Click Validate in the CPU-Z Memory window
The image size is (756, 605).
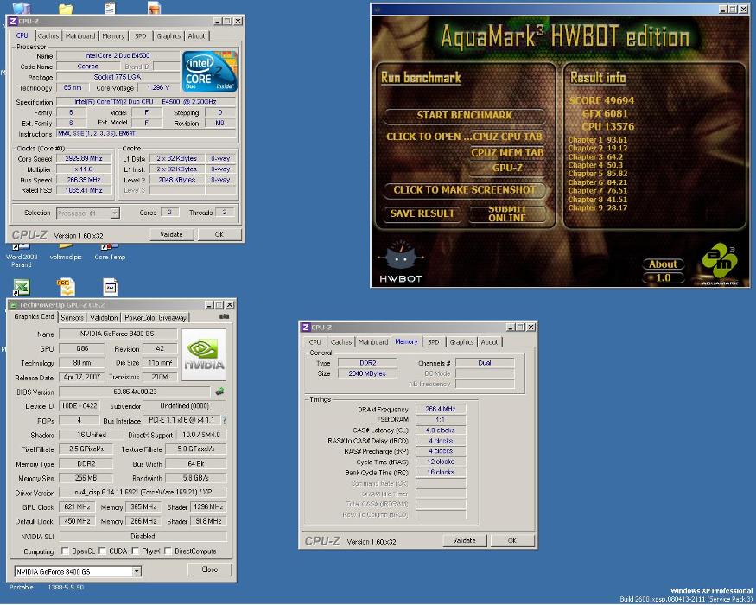[x=464, y=540]
